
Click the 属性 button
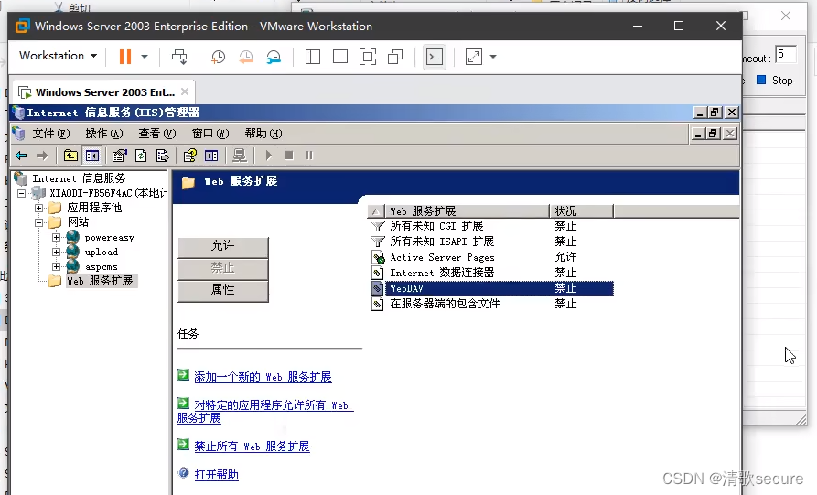223,290
